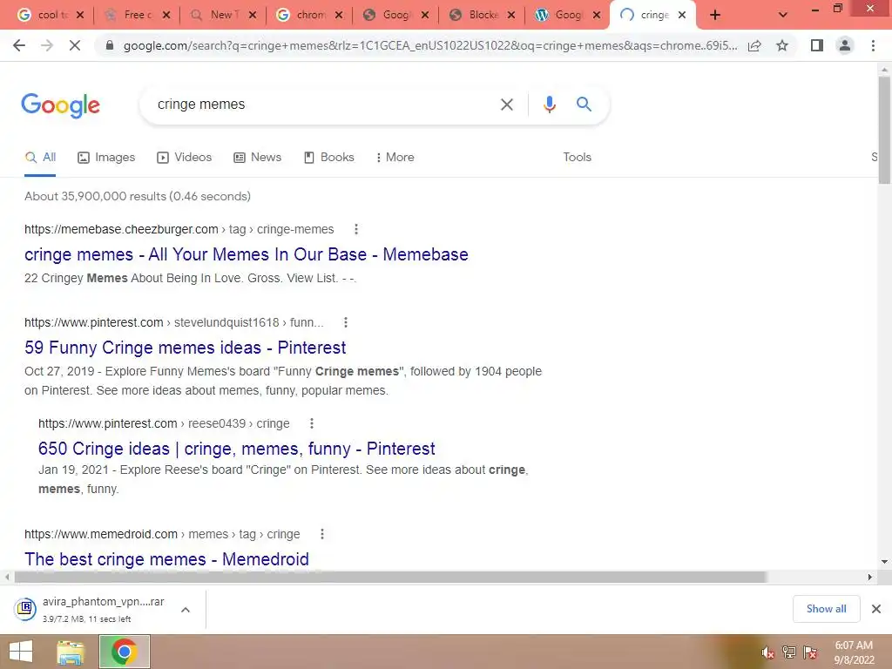Stop loading the page
This screenshot has height=669, width=892.
[x=75, y=45]
